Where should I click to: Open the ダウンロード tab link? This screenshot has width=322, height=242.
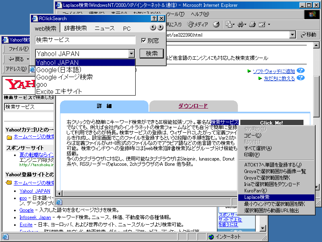(x=193, y=106)
